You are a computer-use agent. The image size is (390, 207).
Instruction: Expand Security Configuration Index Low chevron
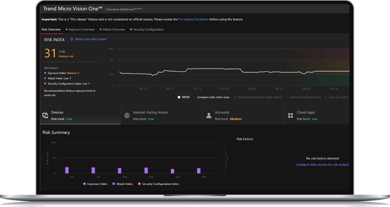tap(89, 84)
